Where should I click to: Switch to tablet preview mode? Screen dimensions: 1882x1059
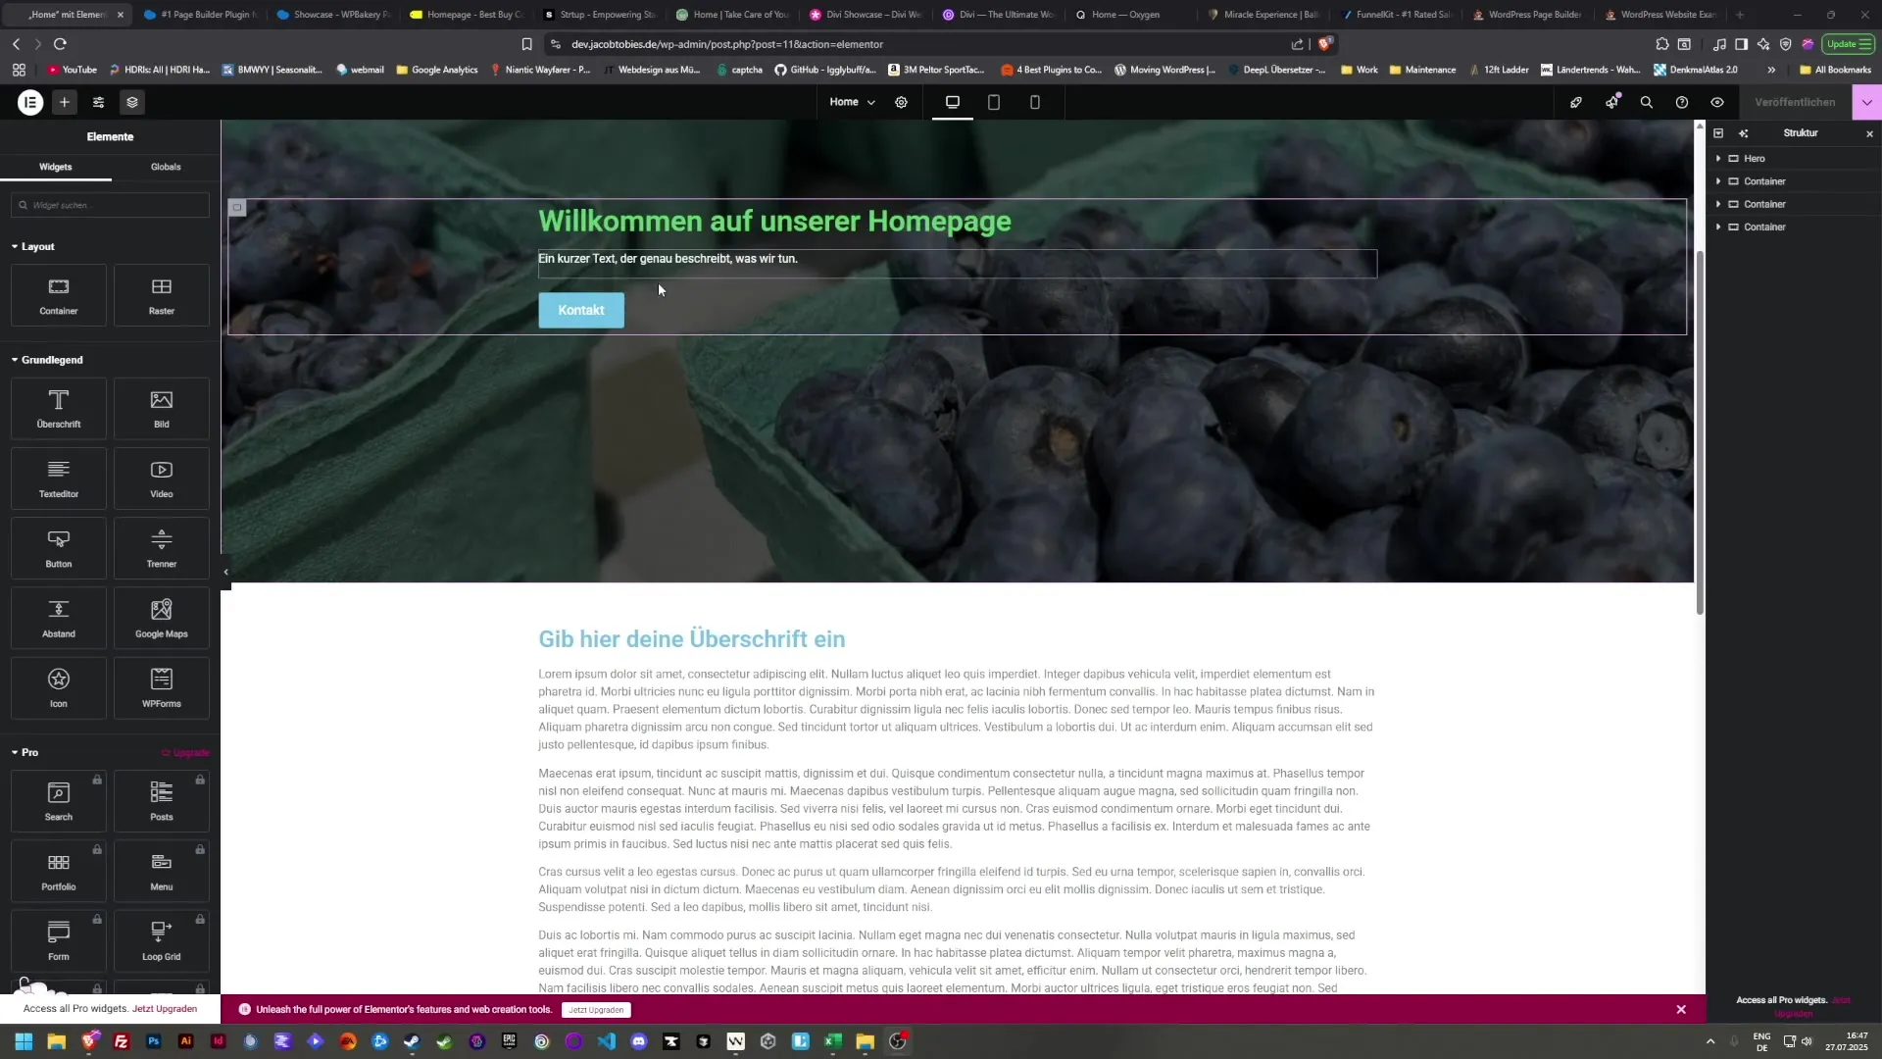pyautogui.click(x=993, y=102)
